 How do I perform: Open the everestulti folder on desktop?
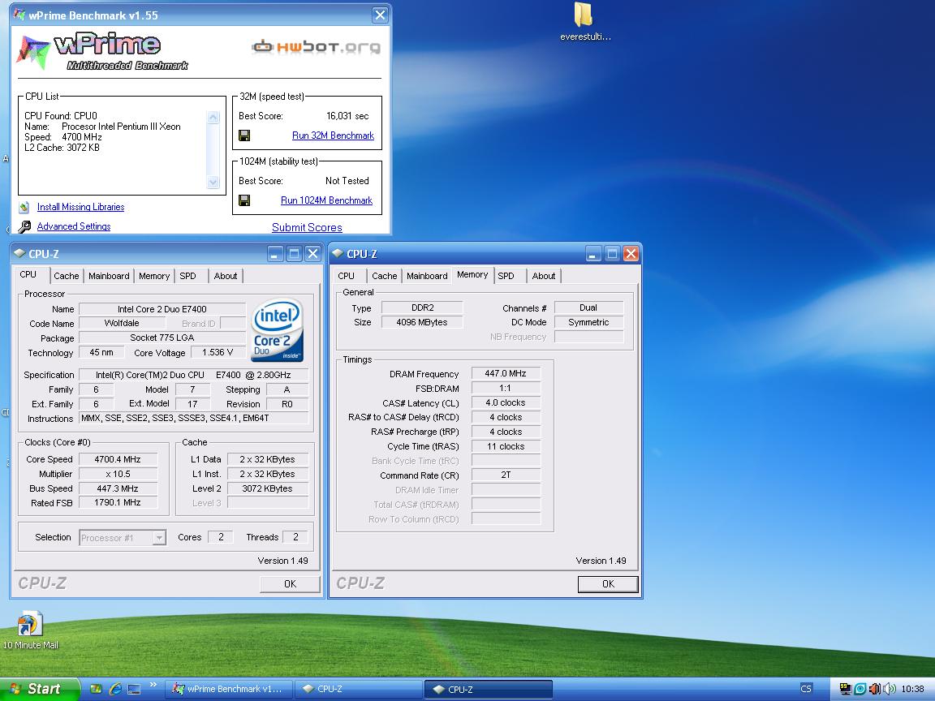584,21
